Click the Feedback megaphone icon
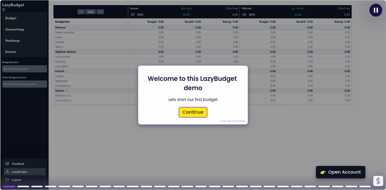The image size is (386, 190). (x=7, y=164)
